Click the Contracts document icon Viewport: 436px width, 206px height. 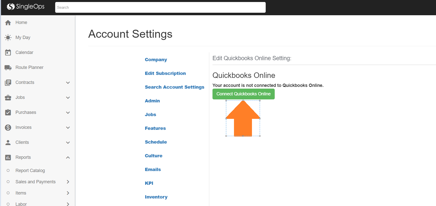click(x=8, y=82)
